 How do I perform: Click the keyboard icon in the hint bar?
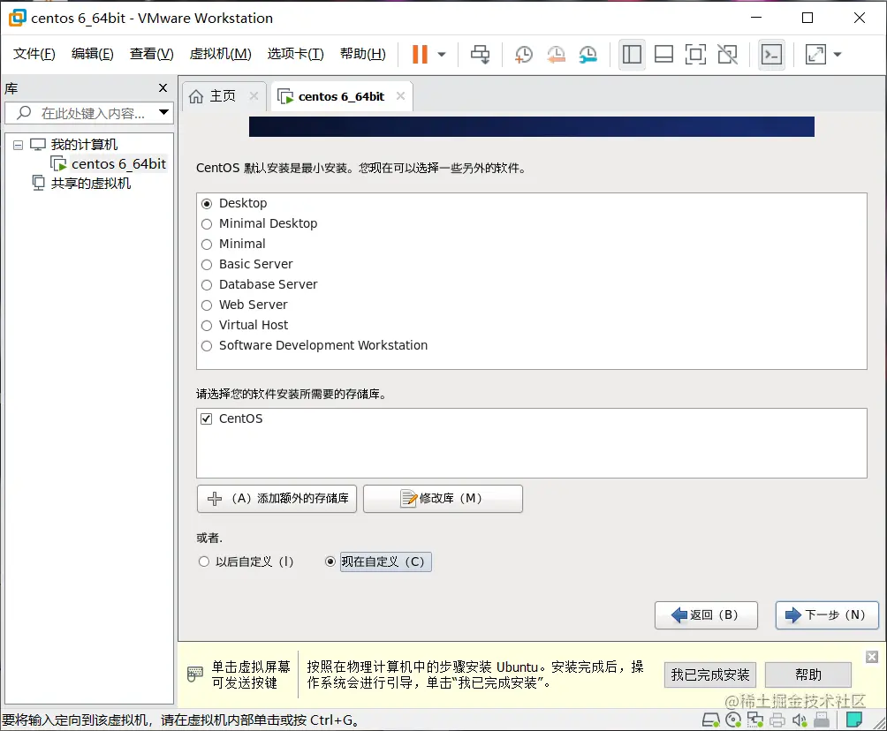pos(194,674)
